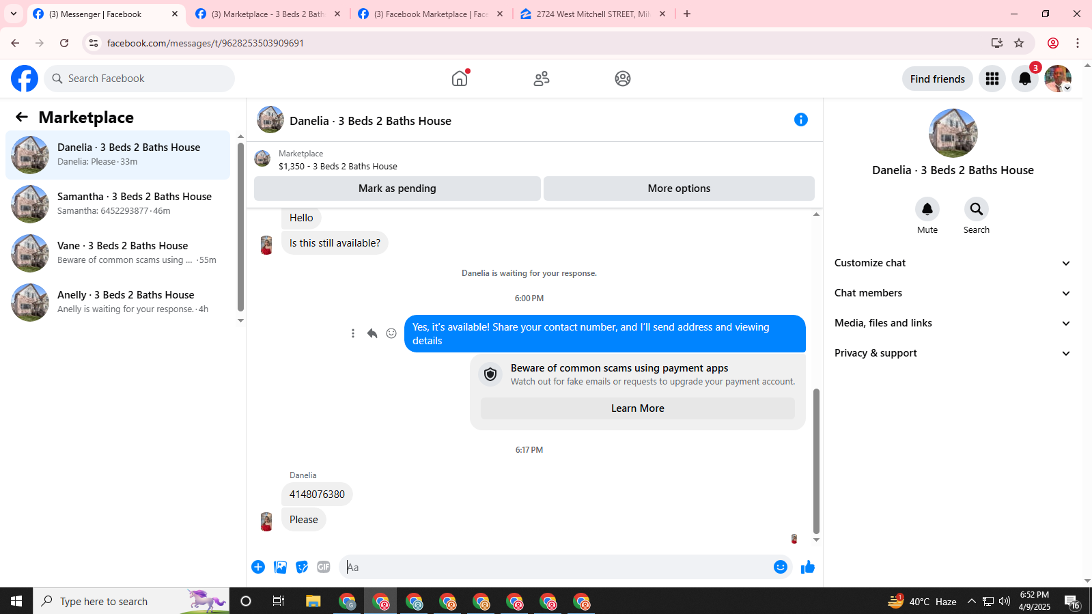Viewport: 1092px width, 614px height.
Task: Click the chat list scrollbar
Action: click(240, 226)
